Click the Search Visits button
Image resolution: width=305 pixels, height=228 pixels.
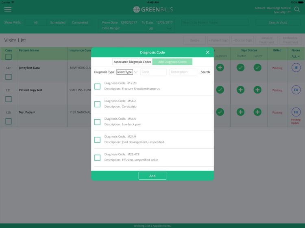click(x=278, y=22)
